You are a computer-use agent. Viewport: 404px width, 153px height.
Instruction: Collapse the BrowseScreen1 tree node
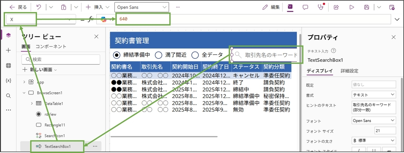pyautogui.click(x=24, y=93)
